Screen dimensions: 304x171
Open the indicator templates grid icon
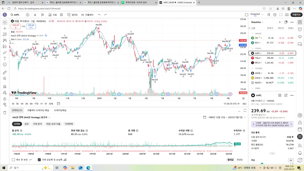(x=61, y=15)
